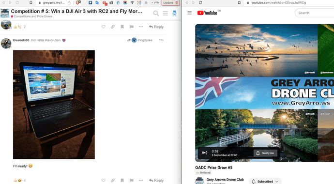
Task: Expand more actions on DeanoG60's post
Action: point(141,181)
